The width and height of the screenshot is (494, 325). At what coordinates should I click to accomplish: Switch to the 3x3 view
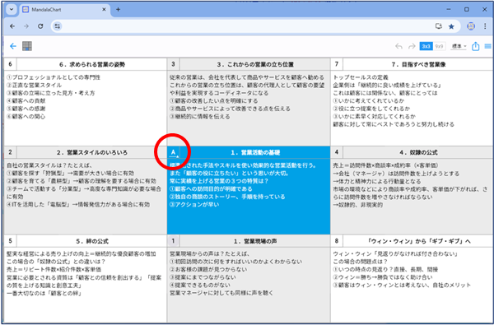click(426, 46)
